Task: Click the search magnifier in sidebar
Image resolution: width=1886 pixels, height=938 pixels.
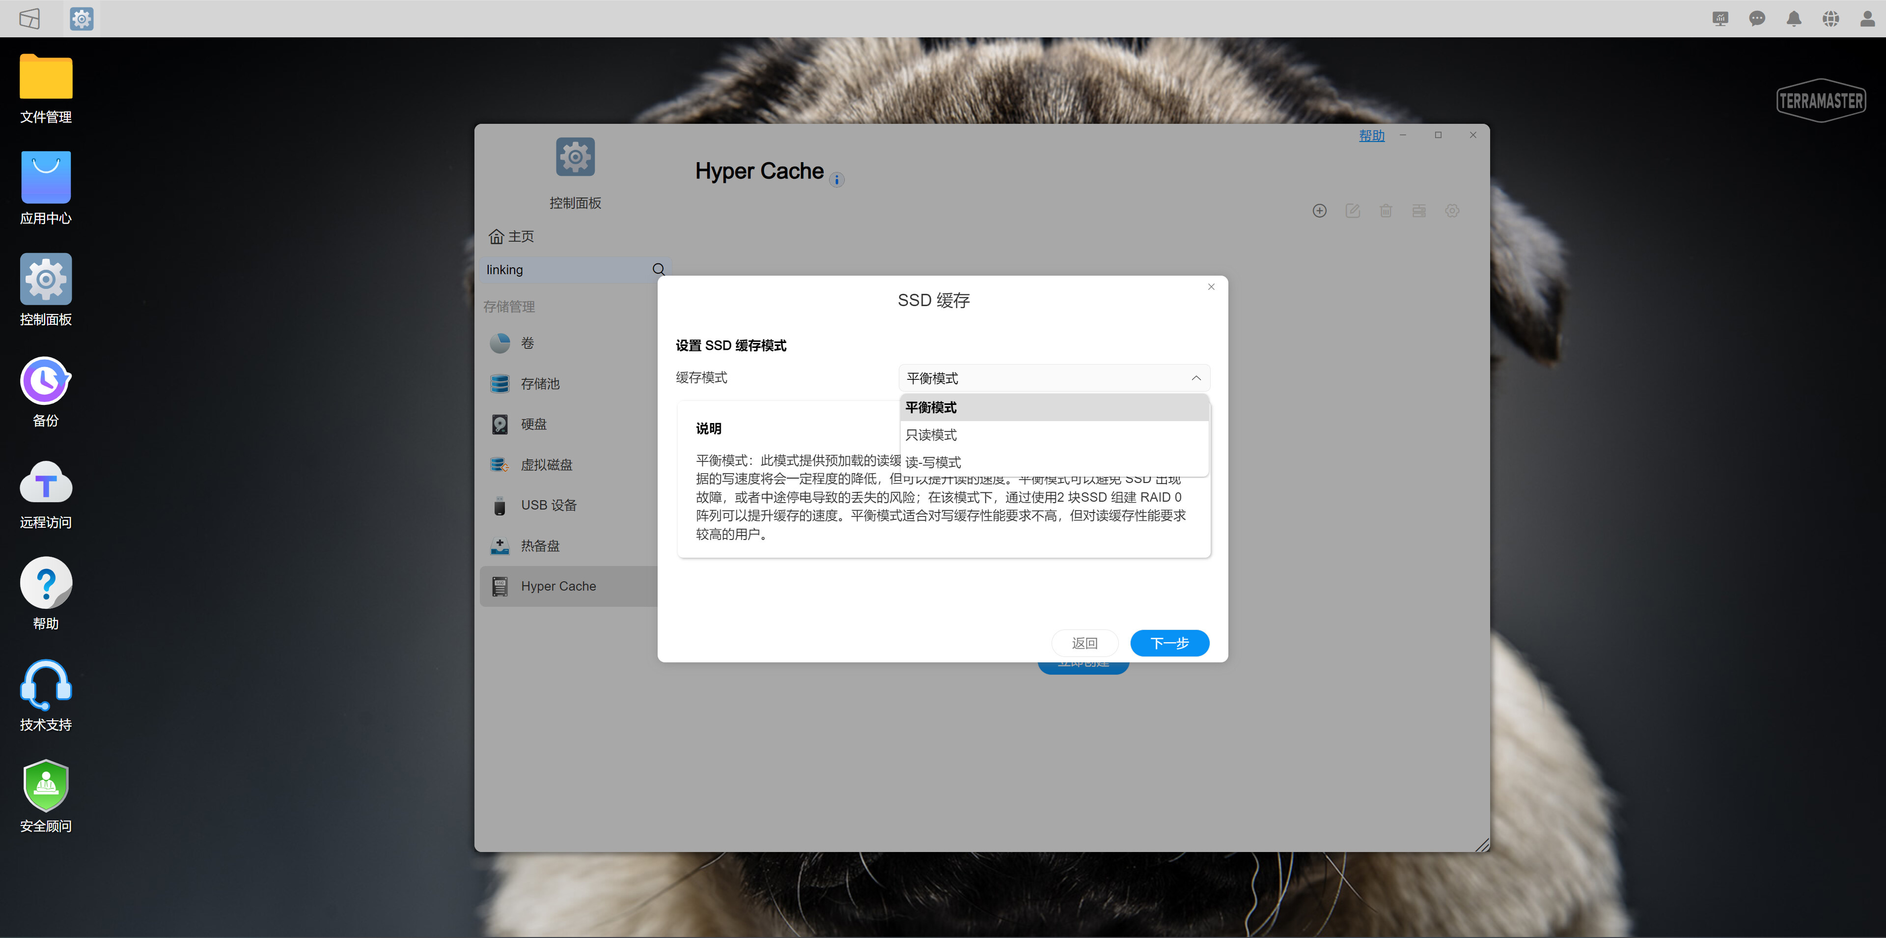Action: [658, 269]
